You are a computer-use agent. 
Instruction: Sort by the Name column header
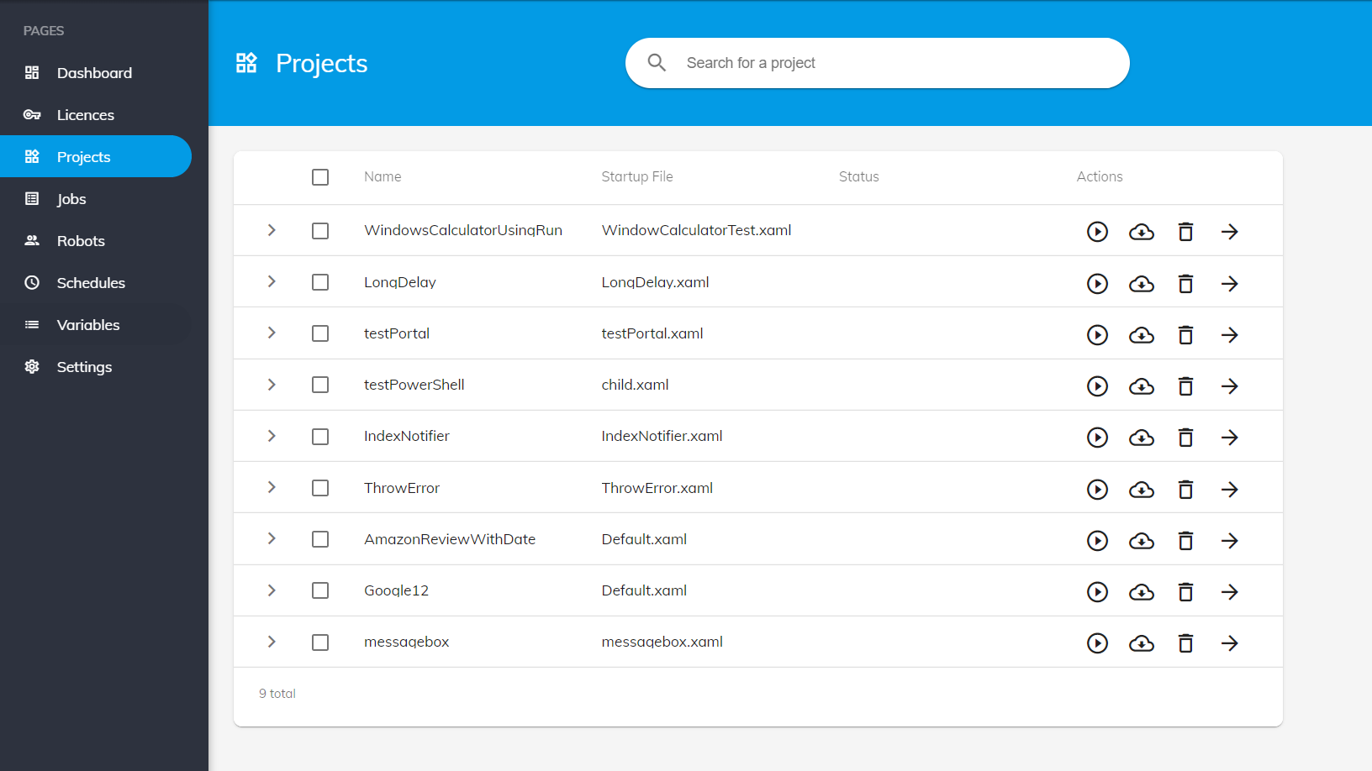383,177
